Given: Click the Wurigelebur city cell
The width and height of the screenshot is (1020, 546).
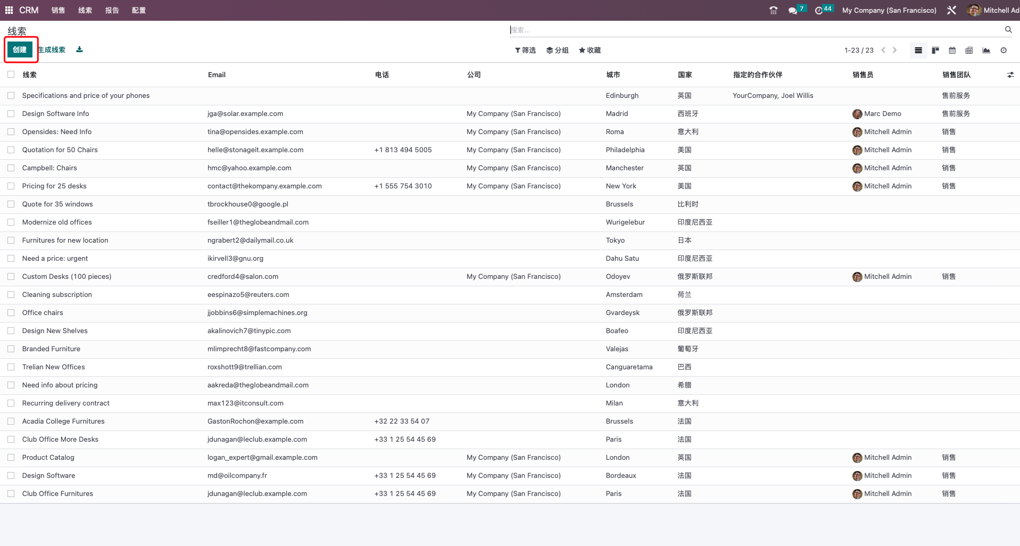Looking at the screenshot, I should (625, 222).
